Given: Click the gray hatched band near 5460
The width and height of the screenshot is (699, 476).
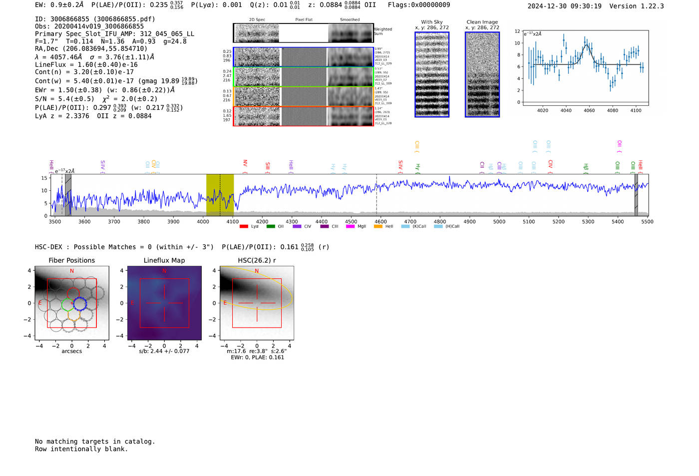Looking at the screenshot, I should click(636, 195).
